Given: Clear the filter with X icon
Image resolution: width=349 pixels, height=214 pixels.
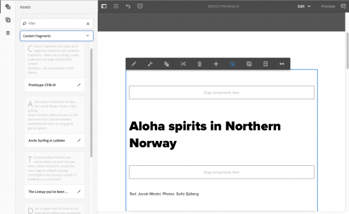Looking at the screenshot, I should (x=88, y=24).
